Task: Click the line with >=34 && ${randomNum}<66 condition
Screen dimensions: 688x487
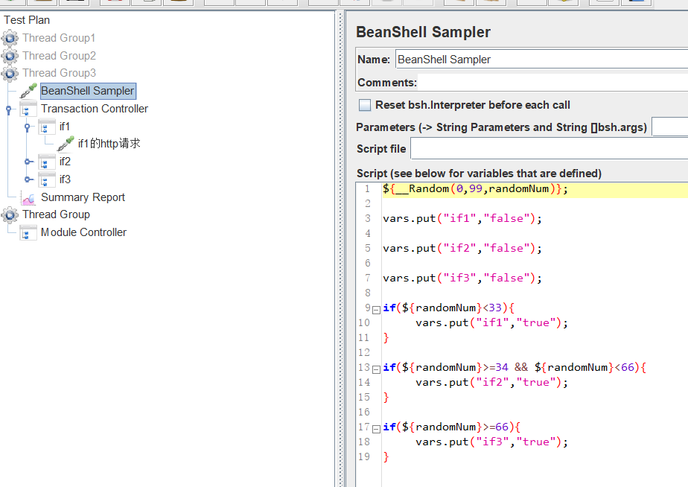Action: 515,368
